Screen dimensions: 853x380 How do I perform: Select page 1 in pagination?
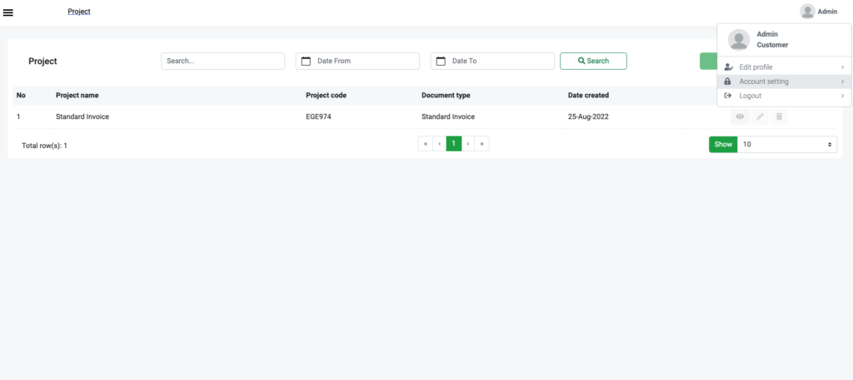pyautogui.click(x=454, y=144)
